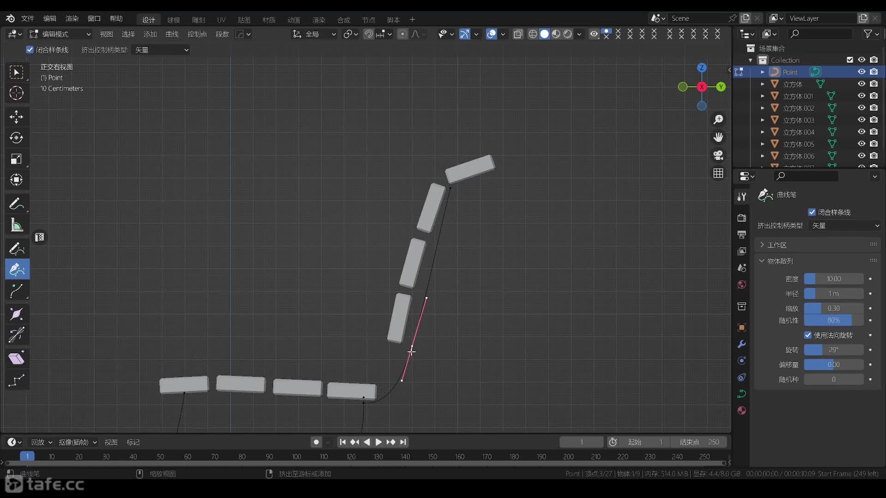Switch to the 动画 workspace tab
This screenshot has height=498, width=886.
[294, 20]
